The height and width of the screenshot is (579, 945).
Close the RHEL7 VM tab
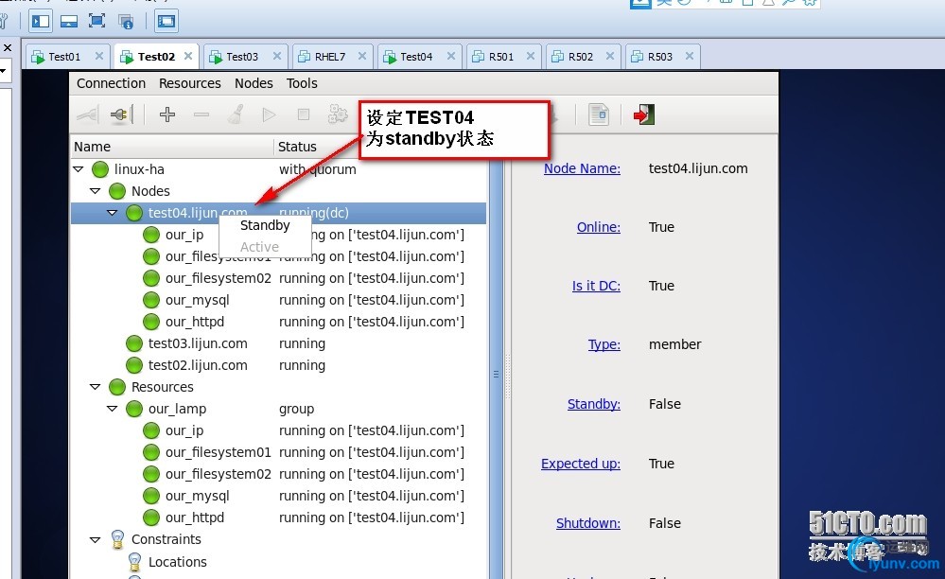tap(362, 56)
